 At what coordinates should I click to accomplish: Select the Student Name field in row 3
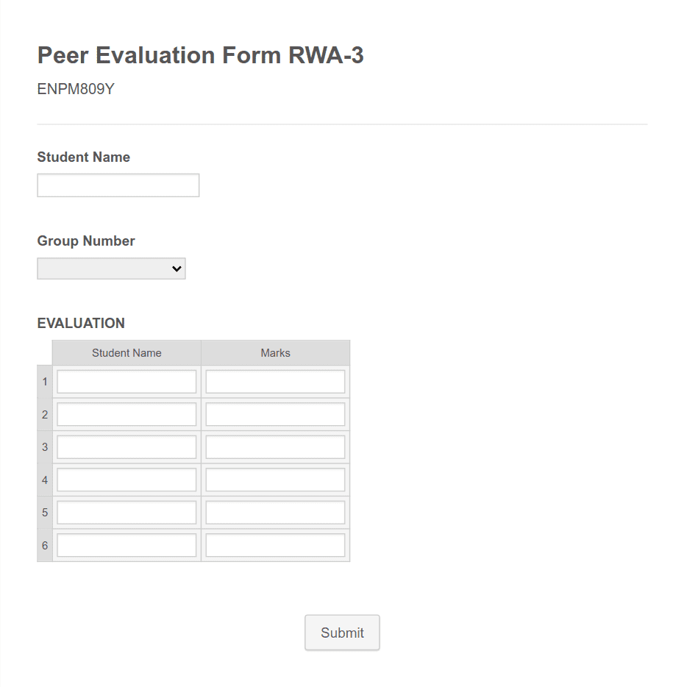(x=126, y=446)
